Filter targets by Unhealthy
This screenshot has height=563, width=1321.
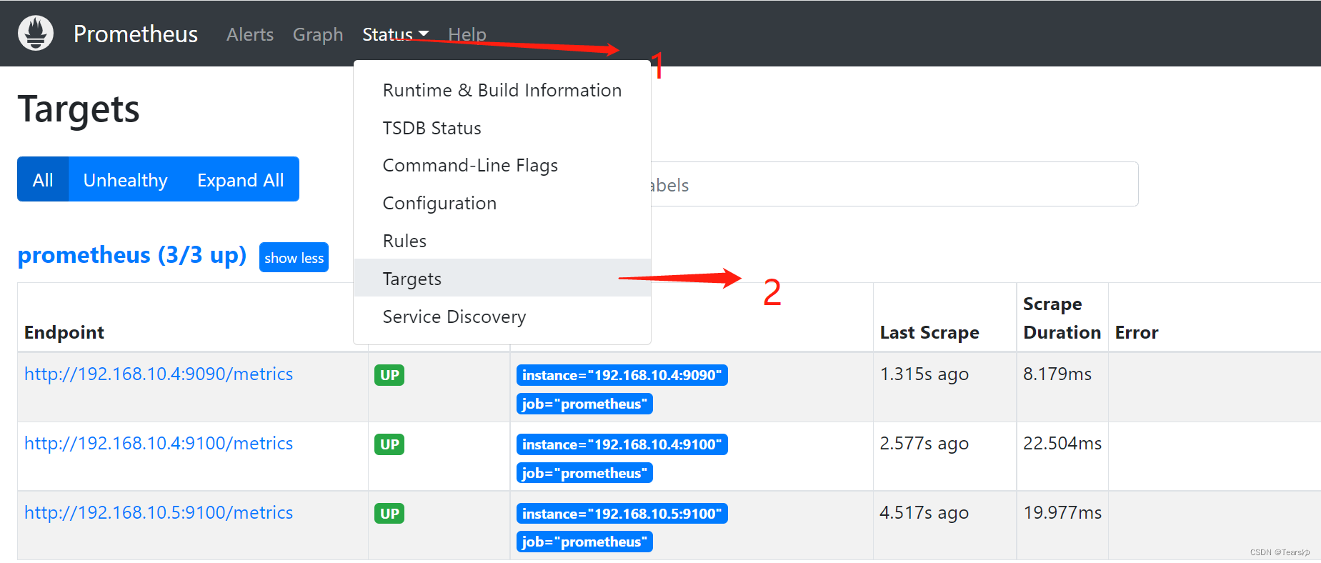pyautogui.click(x=126, y=179)
